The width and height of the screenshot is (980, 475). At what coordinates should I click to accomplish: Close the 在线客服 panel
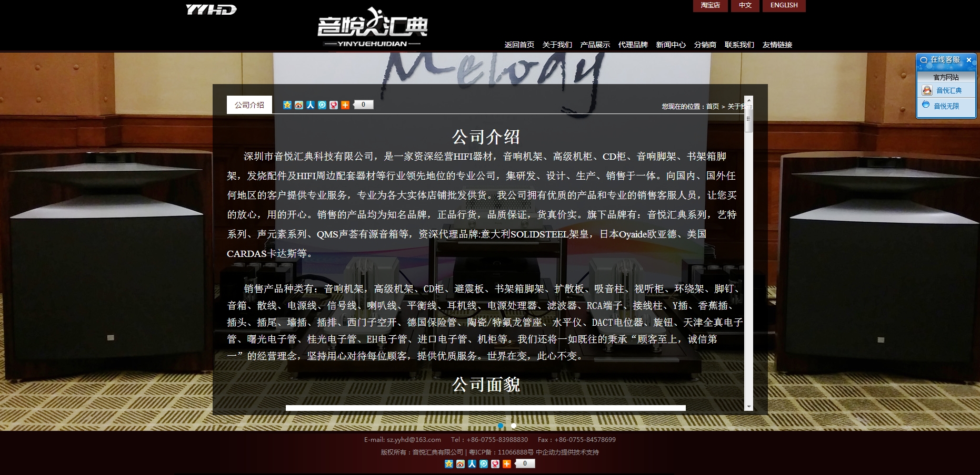(x=969, y=60)
